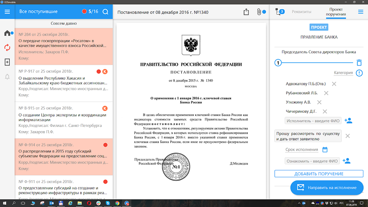Open Outlook from the taskbar
The image size is (368, 207).
pyautogui.click(x=52, y=203)
